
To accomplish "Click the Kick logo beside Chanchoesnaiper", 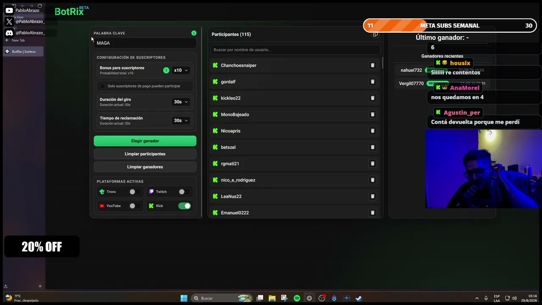I will point(215,65).
